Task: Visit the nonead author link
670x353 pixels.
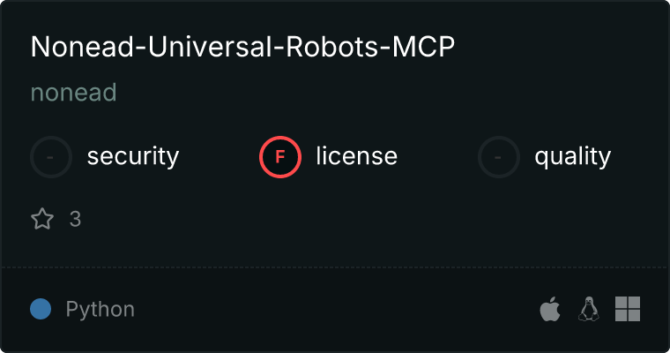Action: (73, 93)
